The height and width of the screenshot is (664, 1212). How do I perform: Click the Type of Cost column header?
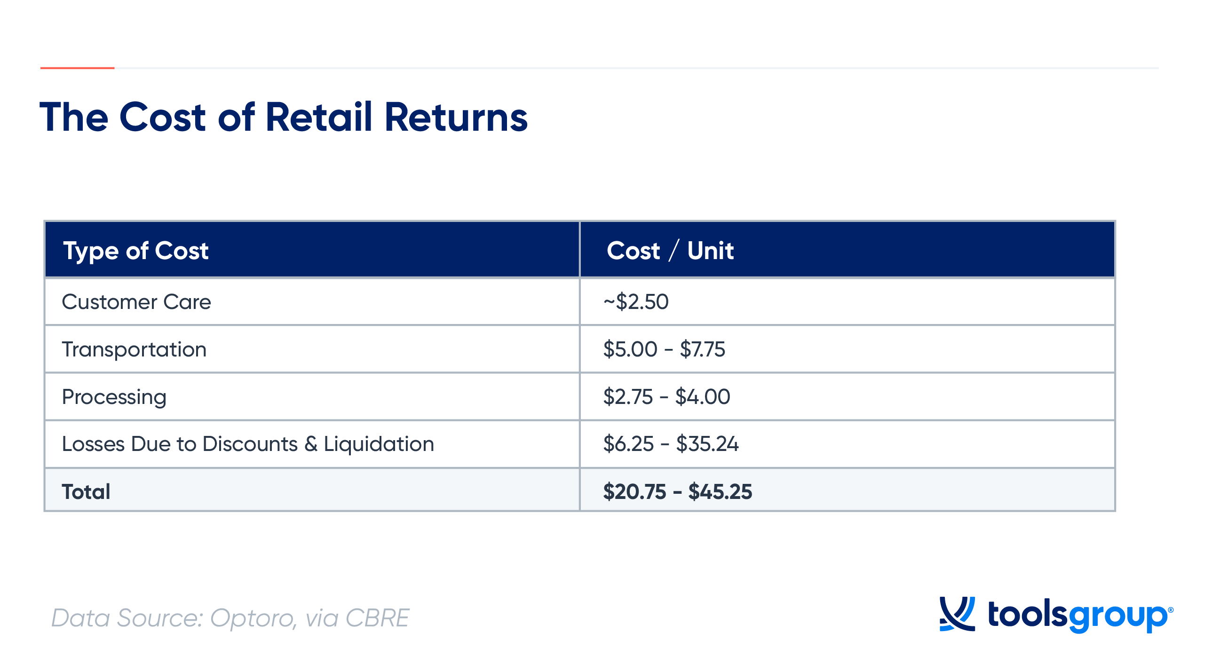tap(312, 249)
